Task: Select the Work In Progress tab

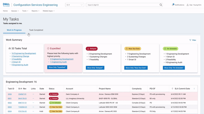Action: (14, 30)
